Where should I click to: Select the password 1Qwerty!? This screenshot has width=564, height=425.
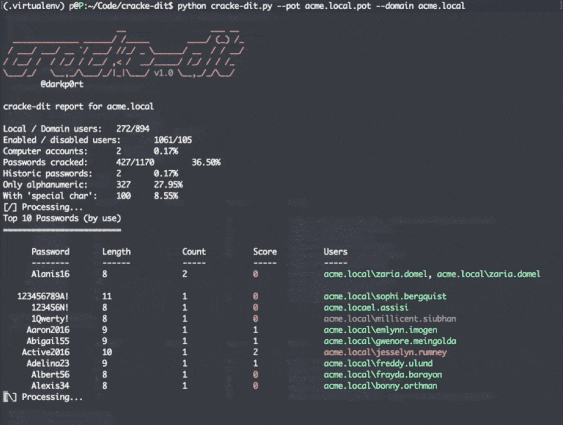(50, 319)
